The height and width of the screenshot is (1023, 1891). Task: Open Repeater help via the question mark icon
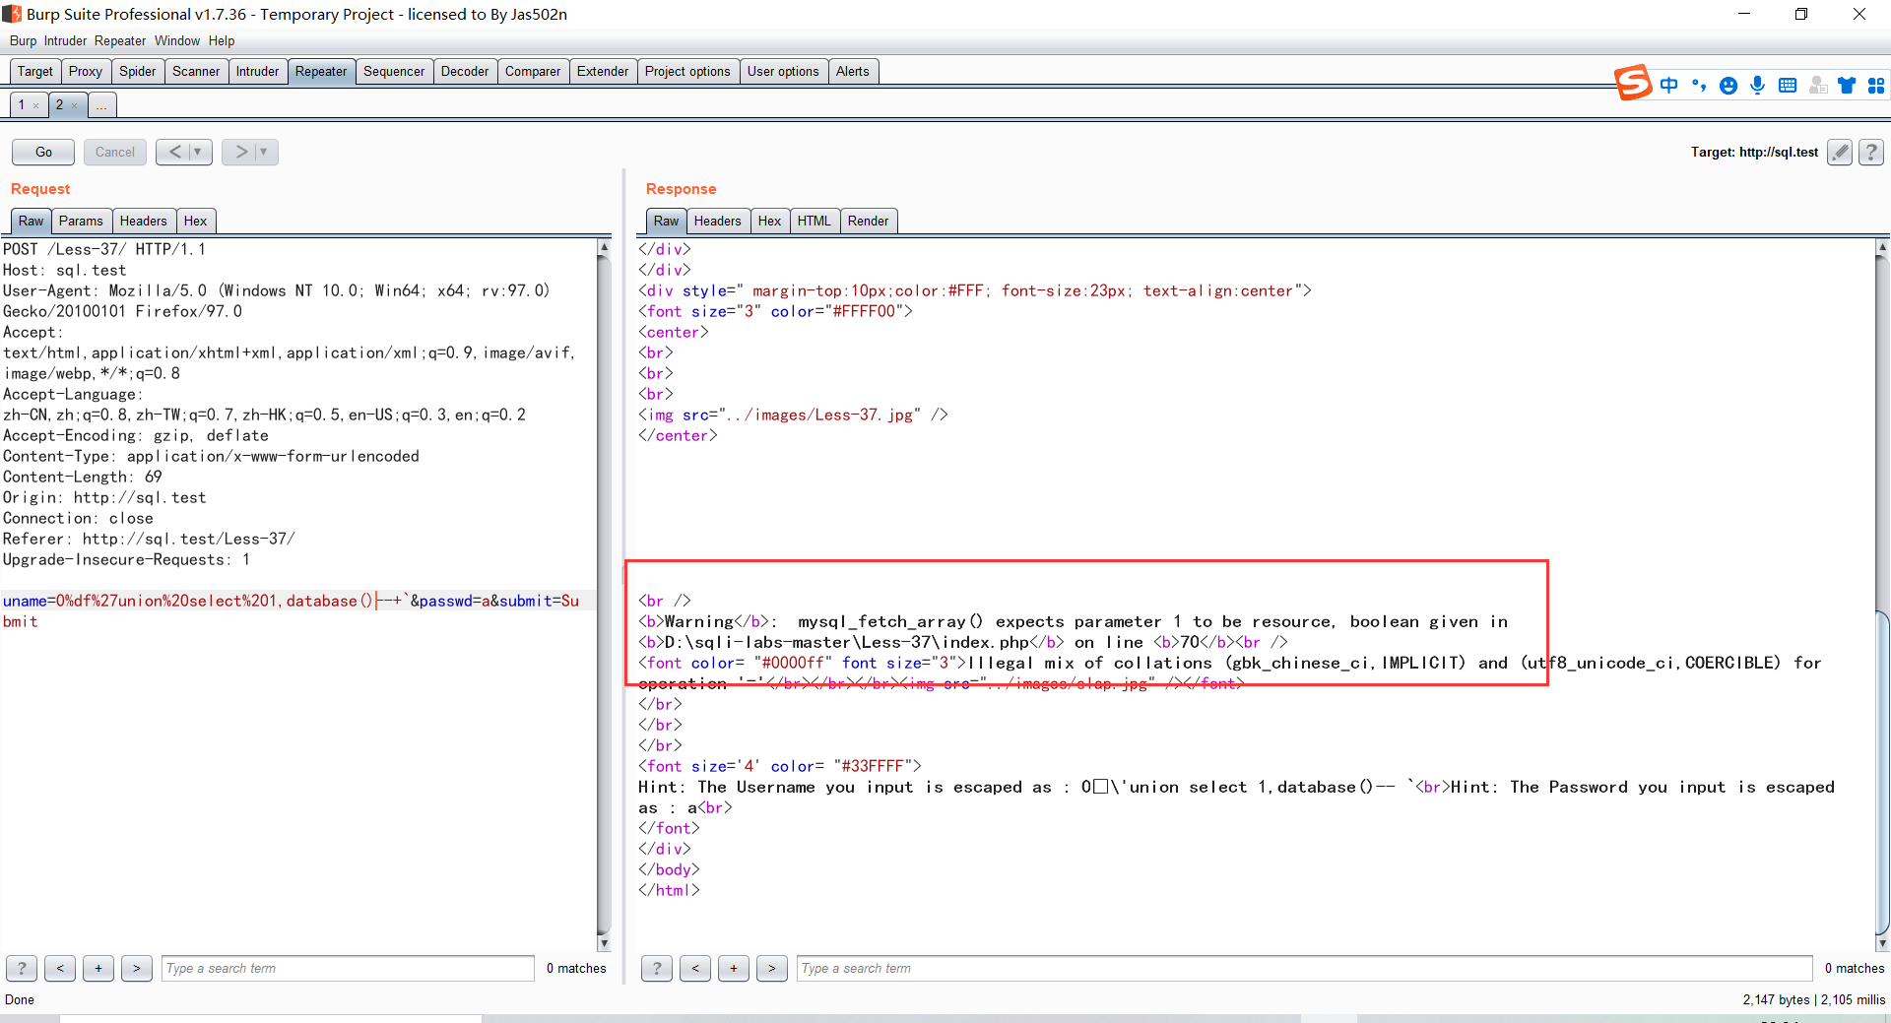[1871, 152]
